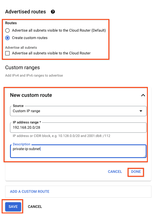Click DONE on the custom route

(136, 172)
